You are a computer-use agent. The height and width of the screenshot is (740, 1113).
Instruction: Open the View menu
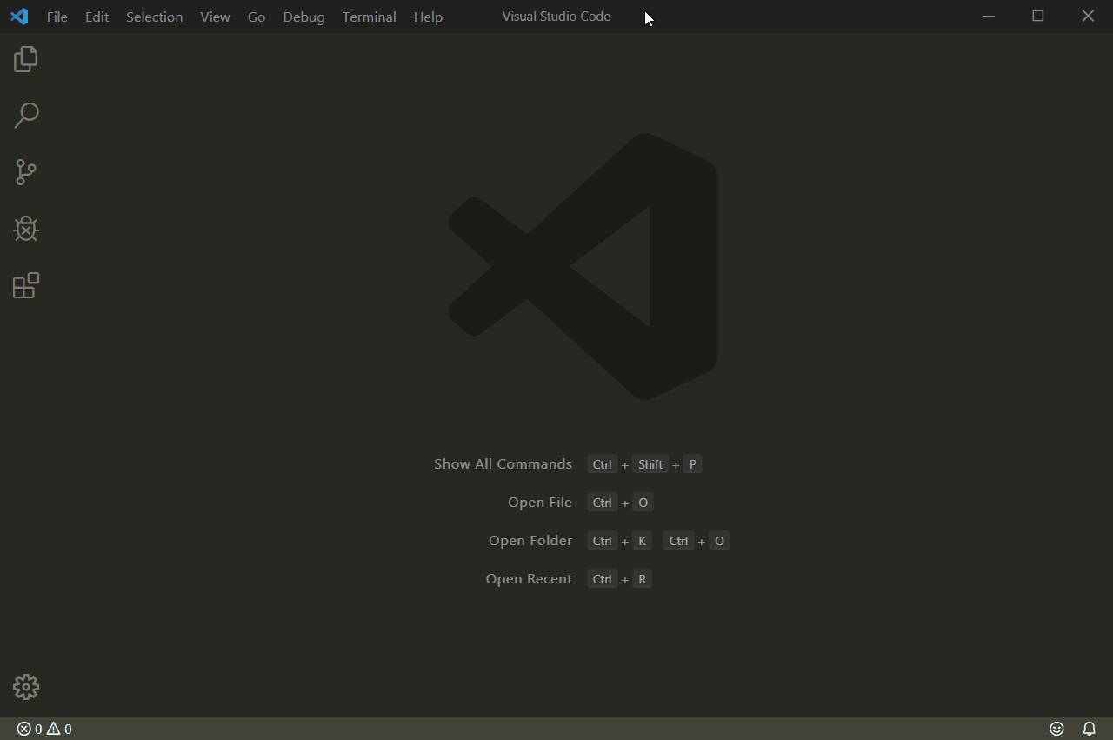pos(215,17)
